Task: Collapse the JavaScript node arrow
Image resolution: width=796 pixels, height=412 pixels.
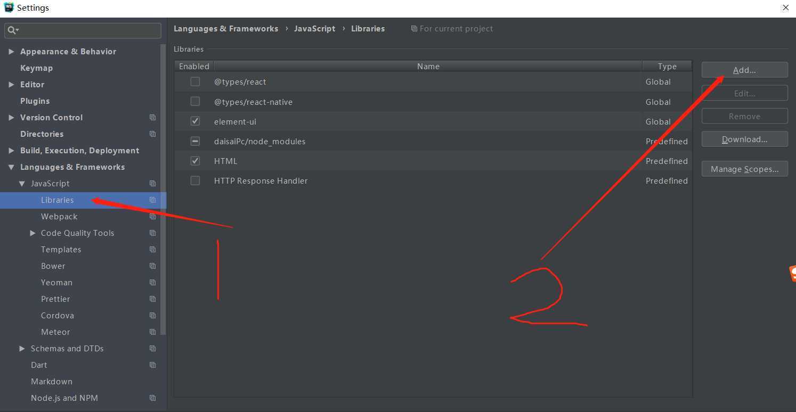Action: click(22, 184)
